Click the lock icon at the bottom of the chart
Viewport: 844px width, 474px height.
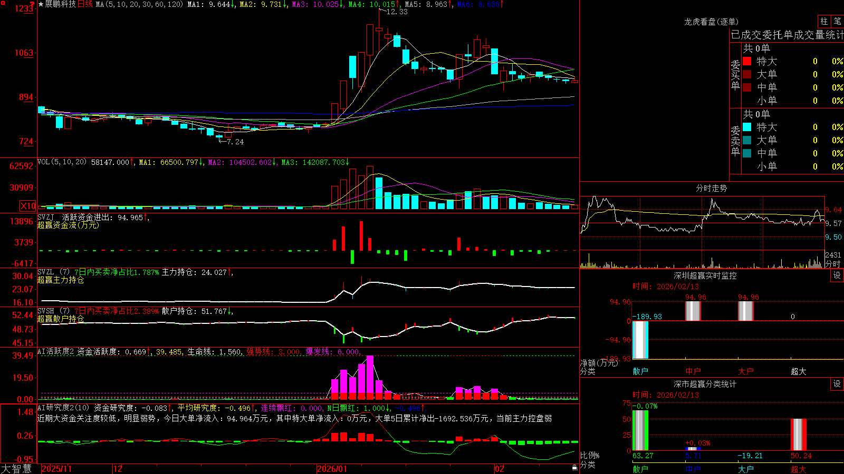tap(574, 468)
